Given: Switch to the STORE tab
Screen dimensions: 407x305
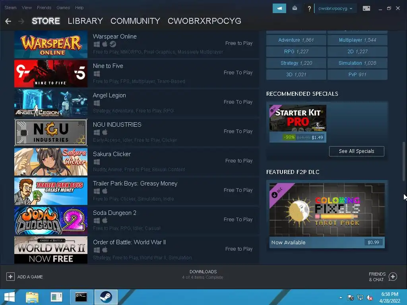Looking at the screenshot, I should click(46, 21).
